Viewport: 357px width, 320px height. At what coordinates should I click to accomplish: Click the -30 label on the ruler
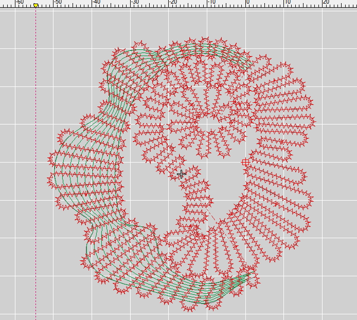pyautogui.click(x=135, y=2)
